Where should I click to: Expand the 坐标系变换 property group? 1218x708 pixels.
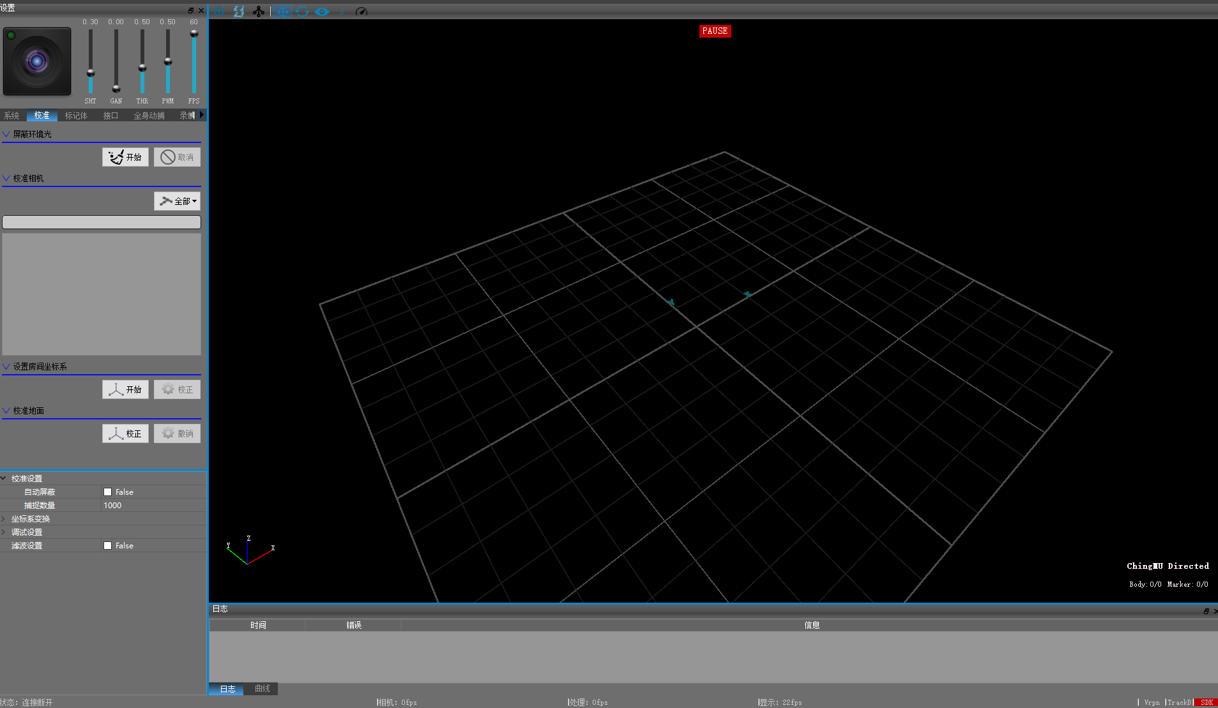click(x=4, y=519)
